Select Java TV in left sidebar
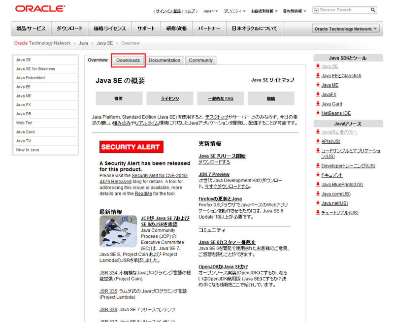The width and height of the screenshot is (394, 322). pyautogui.click(x=45, y=141)
